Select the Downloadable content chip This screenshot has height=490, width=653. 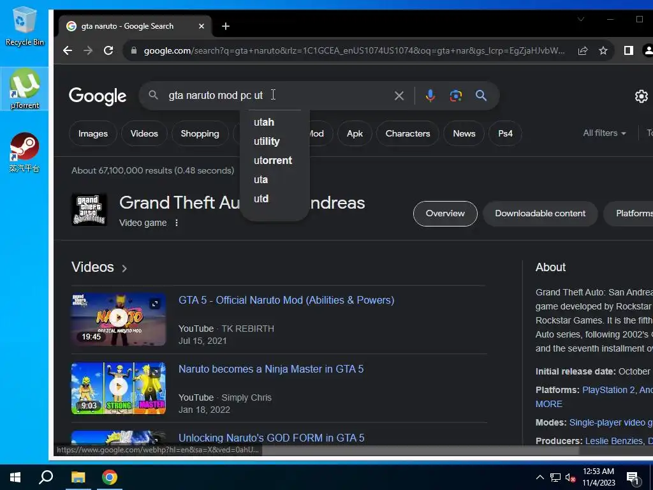tap(540, 214)
